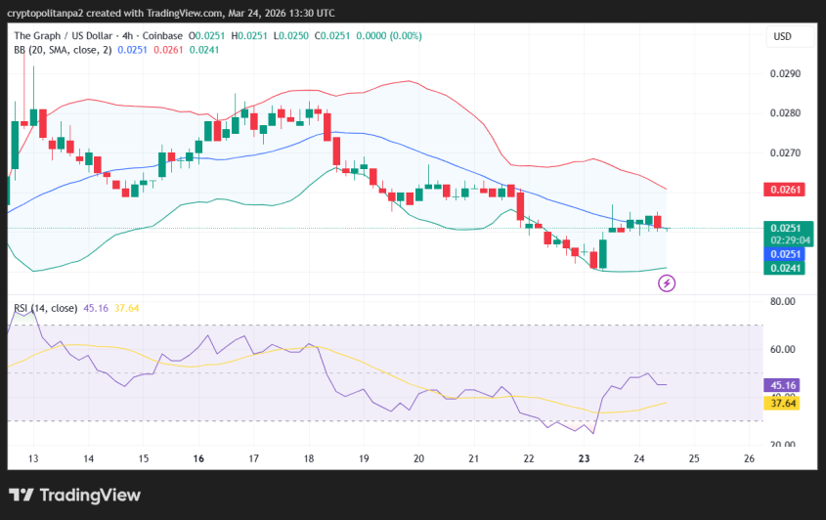Click date 16 on the time axis
The height and width of the screenshot is (520, 826).
click(x=198, y=458)
